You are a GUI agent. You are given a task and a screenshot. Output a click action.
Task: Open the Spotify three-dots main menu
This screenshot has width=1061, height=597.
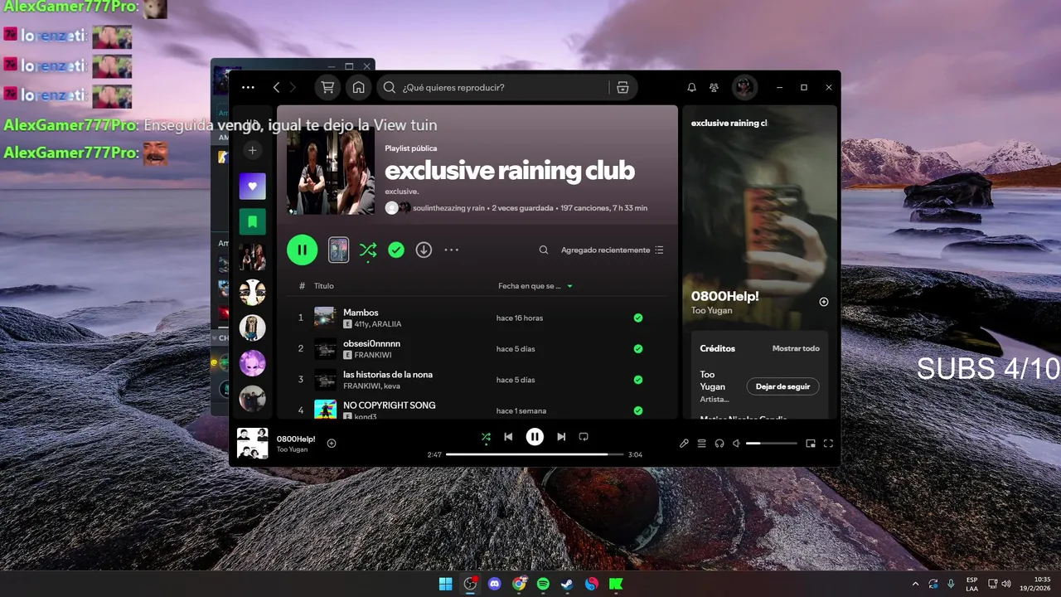(x=248, y=87)
